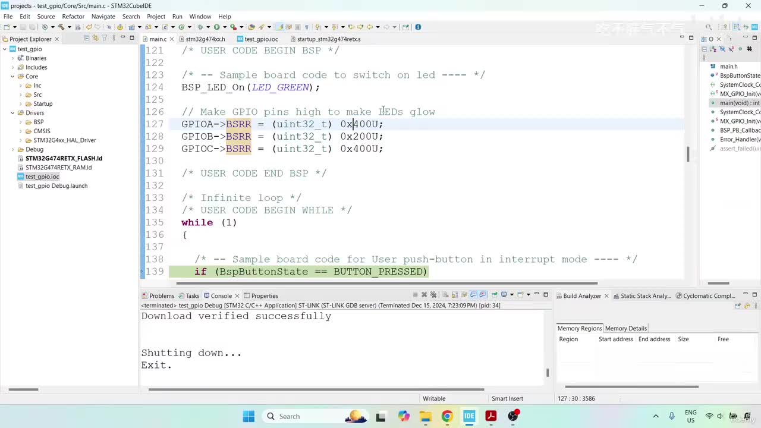The height and width of the screenshot is (428, 761).
Task: Click the hammer Build icon in the toolbar
Action: [61, 27]
